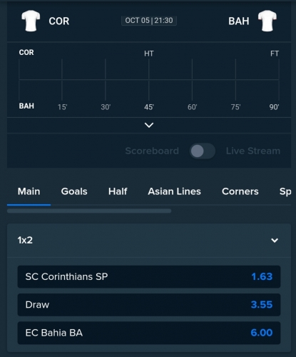Viewport: 296px width, 357px height.
Task: Pick EC Bahia BA at 6.00
Action: click(149, 333)
